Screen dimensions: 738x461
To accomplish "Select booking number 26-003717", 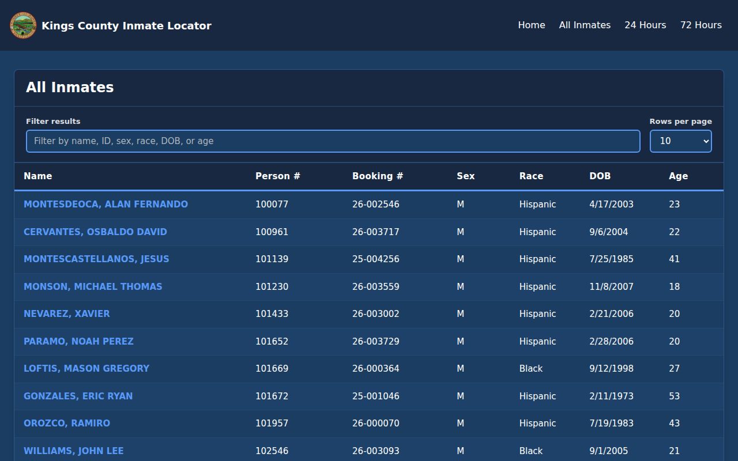I will coord(376,232).
